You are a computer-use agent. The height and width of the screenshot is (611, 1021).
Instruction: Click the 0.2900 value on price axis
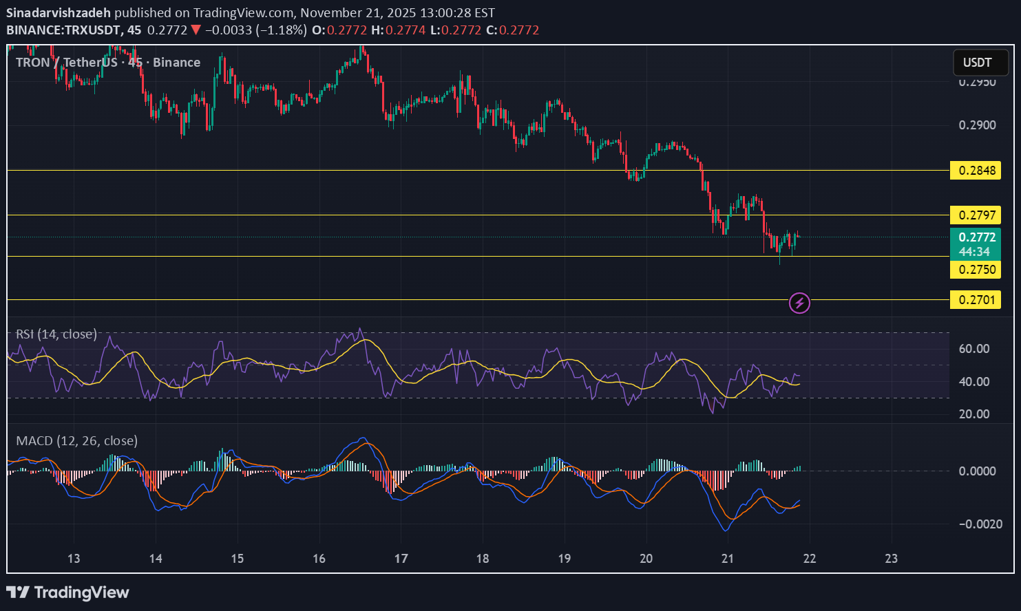977,125
